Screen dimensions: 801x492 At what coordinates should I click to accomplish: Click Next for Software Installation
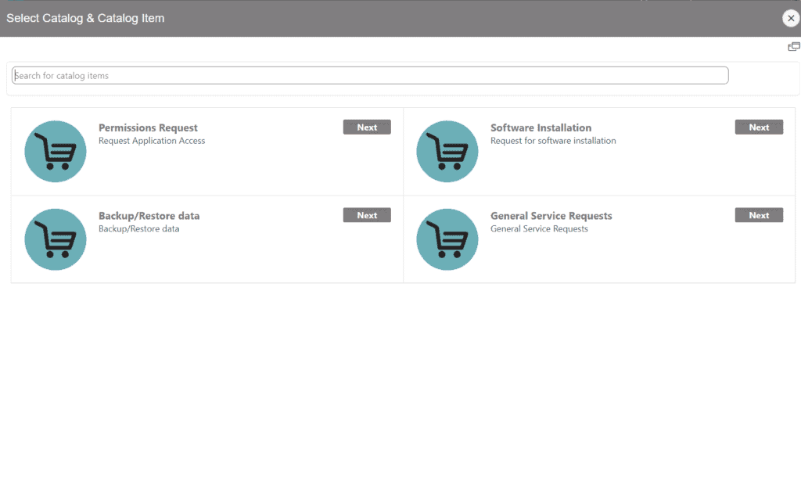click(x=759, y=127)
